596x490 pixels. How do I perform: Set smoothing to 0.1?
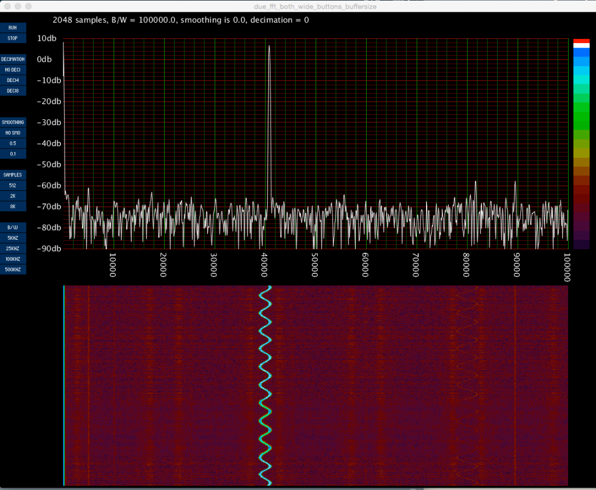pyautogui.click(x=13, y=154)
